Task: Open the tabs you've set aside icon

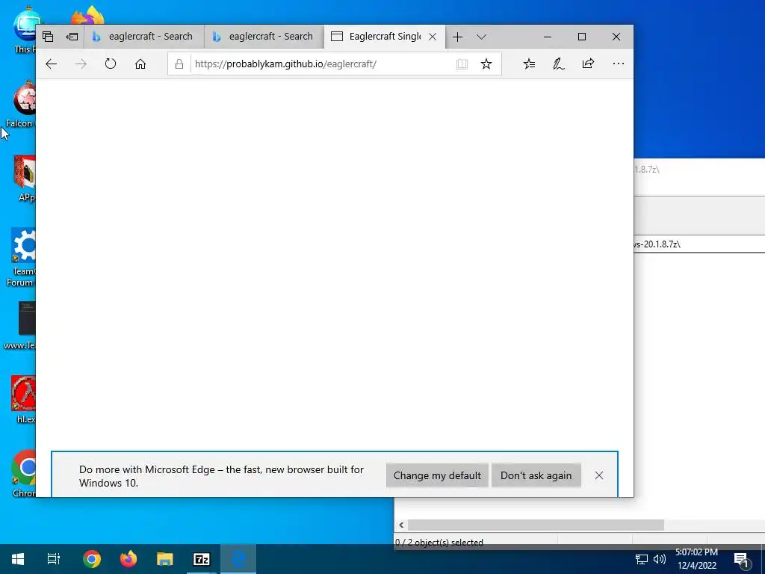Action: click(47, 37)
